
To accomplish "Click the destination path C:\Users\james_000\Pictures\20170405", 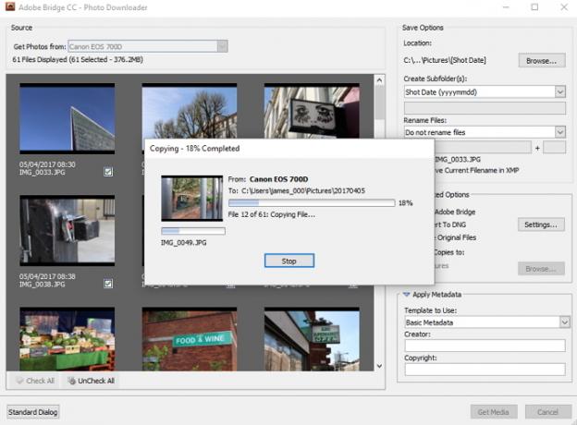I will pos(303,191).
